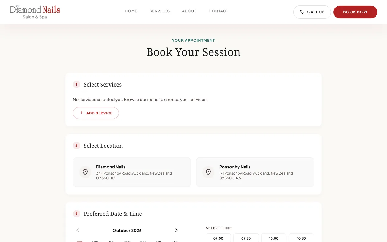Click the October 2026 month label

[127, 231]
